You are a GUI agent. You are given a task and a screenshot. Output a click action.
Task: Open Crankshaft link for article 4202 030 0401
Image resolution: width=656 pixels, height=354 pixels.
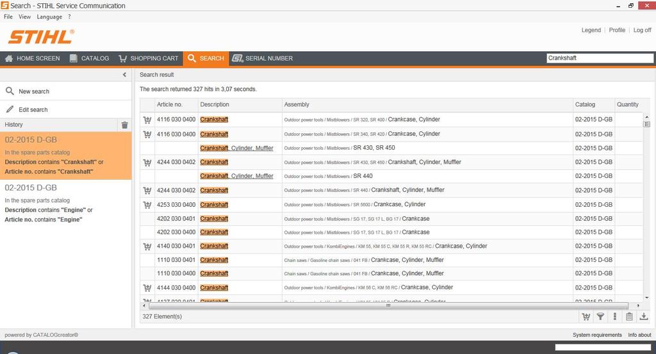(x=214, y=218)
